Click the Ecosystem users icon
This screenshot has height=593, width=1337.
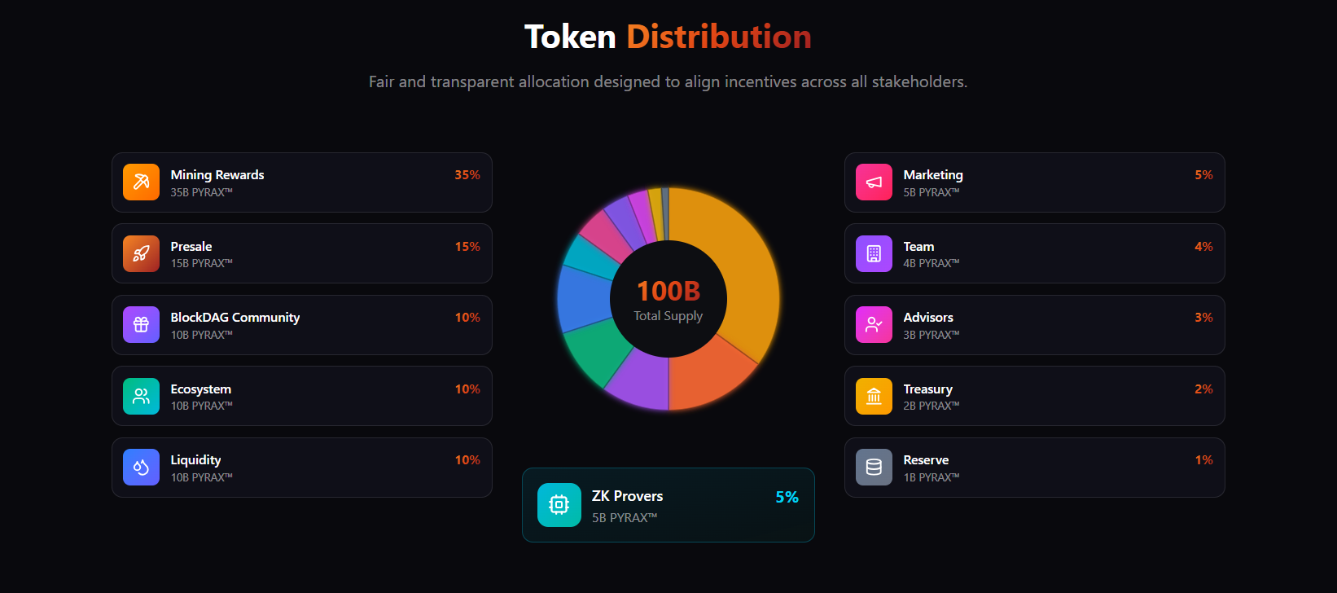141,396
